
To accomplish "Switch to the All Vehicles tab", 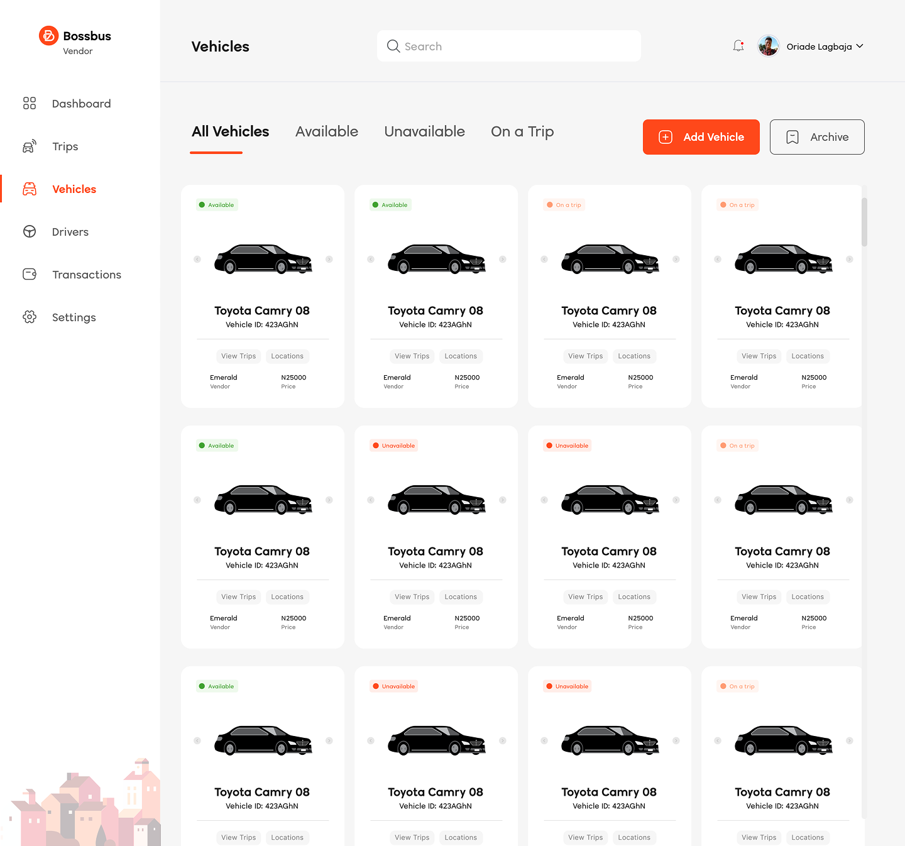I will click(230, 131).
